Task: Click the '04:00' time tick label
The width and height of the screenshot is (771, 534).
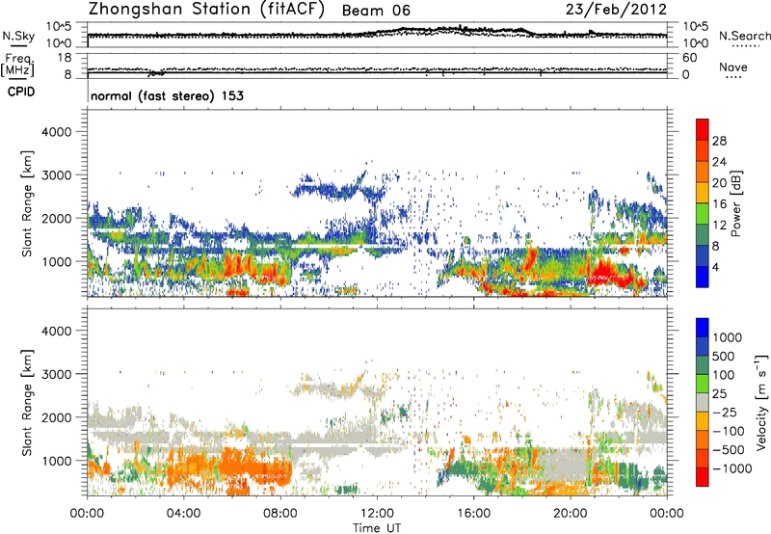Action: click(x=184, y=514)
